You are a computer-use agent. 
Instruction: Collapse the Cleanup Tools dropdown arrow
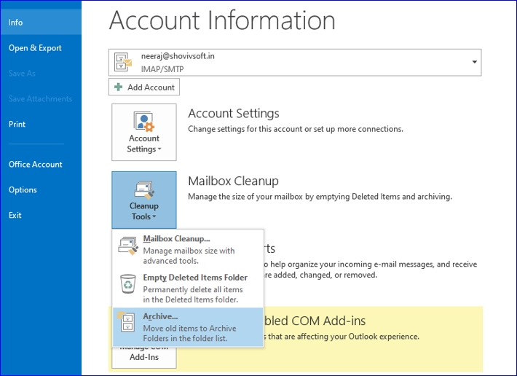[x=154, y=216]
